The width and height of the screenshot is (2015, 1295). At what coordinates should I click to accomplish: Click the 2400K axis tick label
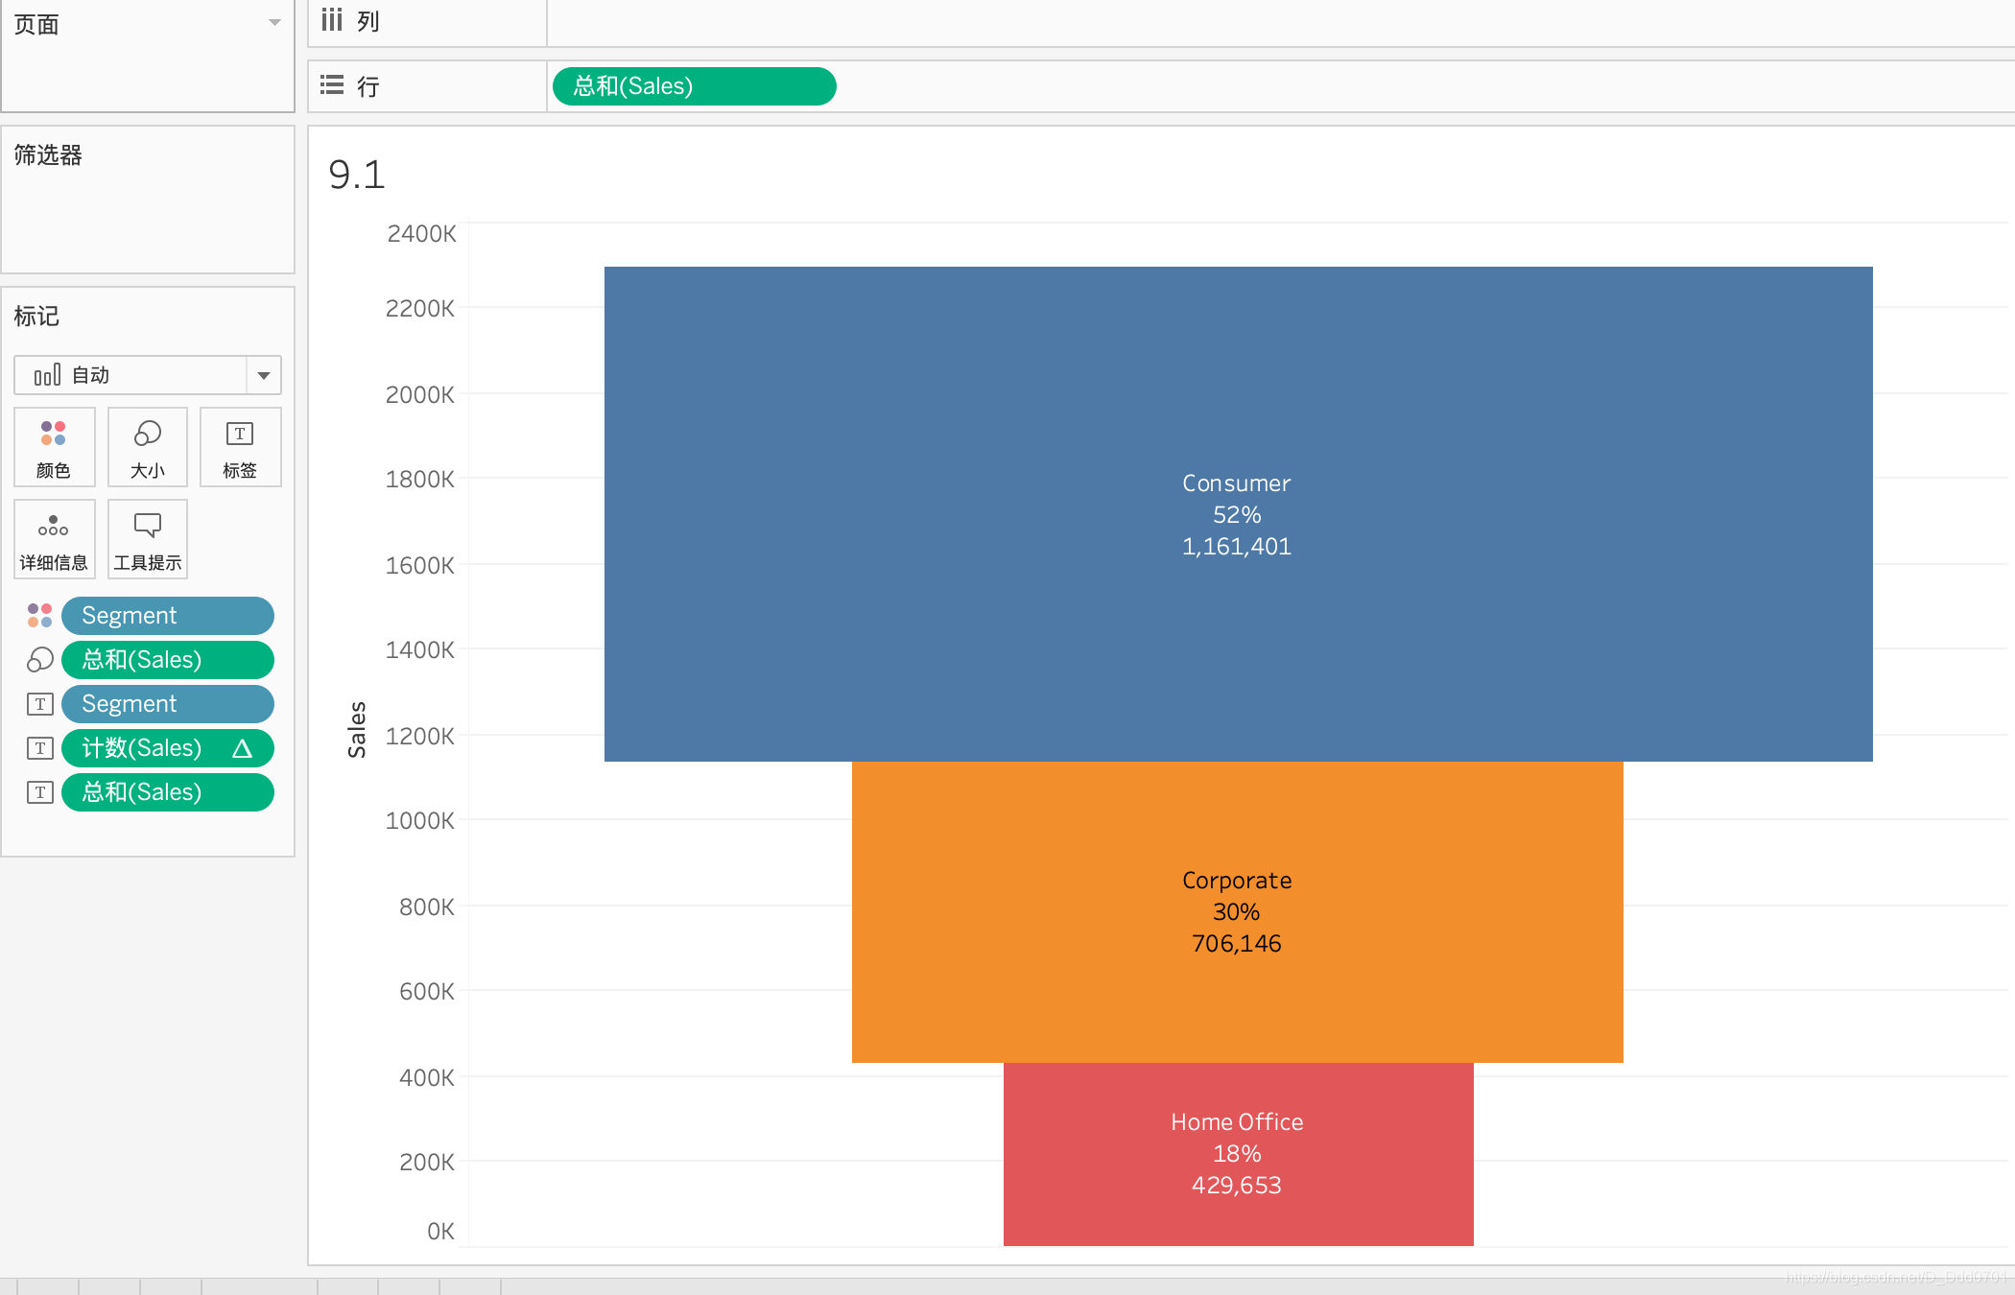pos(421,233)
